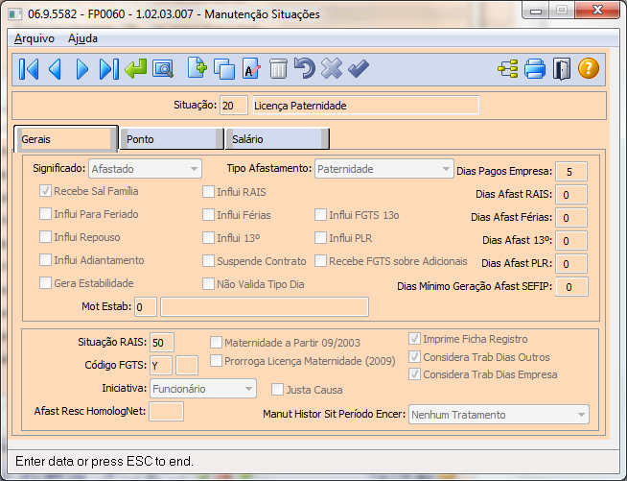Toggle Recebe Sal Família checkbox
The height and width of the screenshot is (481, 627).
tap(45, 191)
